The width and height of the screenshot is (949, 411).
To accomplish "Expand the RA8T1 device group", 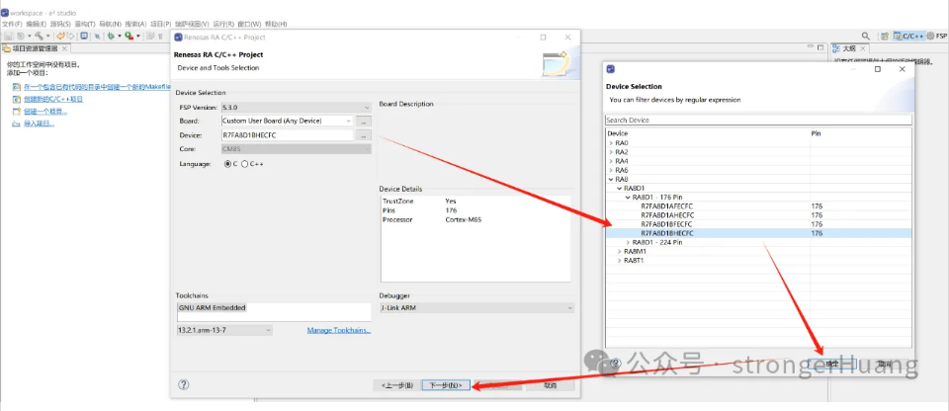I will pyautogui.click(x=619, y=260).
